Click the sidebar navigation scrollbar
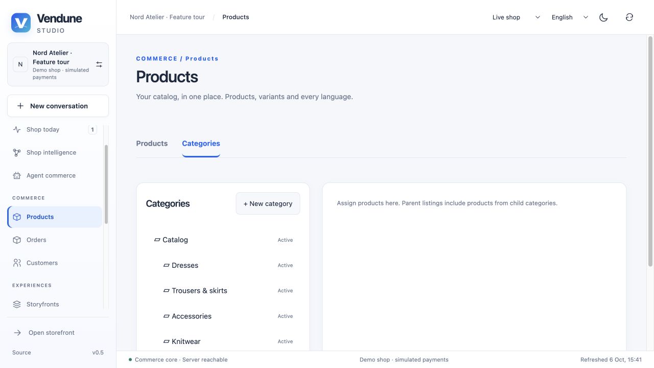This screenshot has width=654, height=368. click(x=106, y=184)
